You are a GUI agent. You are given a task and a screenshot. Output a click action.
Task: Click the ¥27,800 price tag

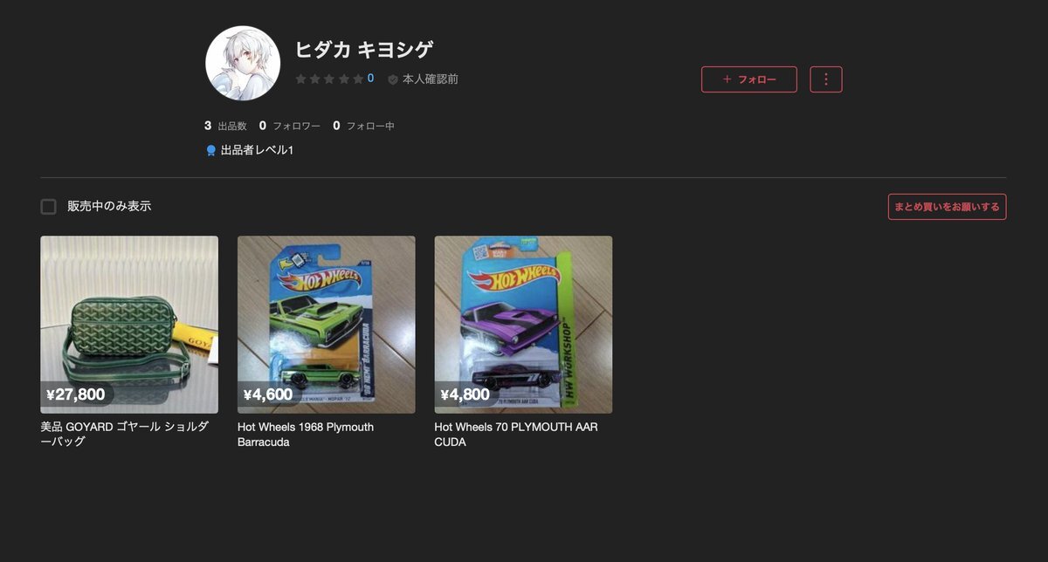[76, 394]
